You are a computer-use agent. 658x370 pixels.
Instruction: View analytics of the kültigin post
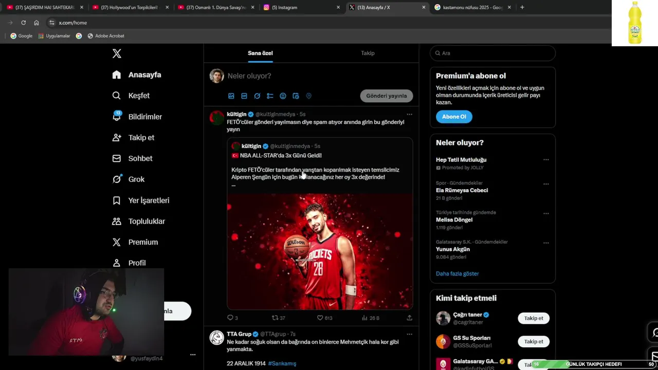tap(370, 318)
